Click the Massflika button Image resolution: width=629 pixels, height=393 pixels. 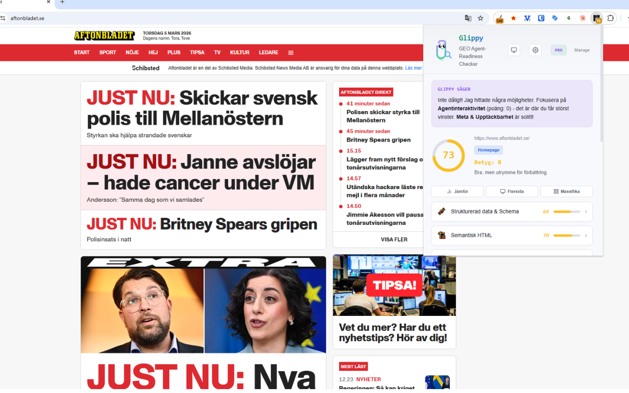(567, 191)
